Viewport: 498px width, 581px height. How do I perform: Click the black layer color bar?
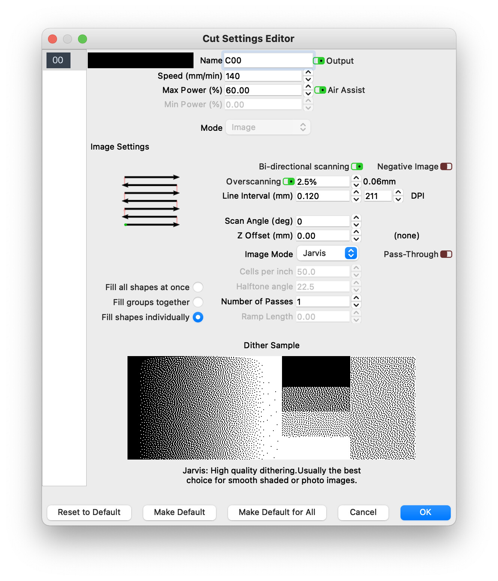[141, 60]
